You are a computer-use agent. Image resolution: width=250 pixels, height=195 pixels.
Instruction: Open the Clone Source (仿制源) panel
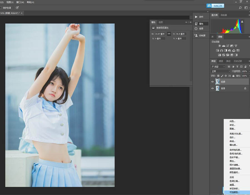(196, 35)
